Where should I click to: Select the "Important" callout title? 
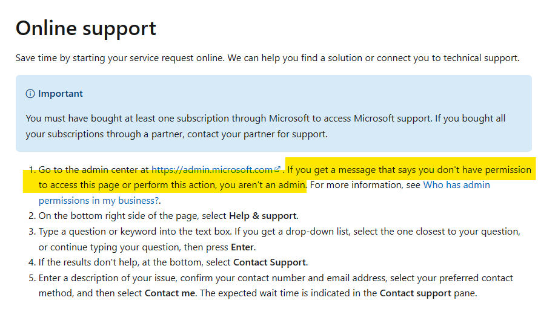click(x=61, y=94)
